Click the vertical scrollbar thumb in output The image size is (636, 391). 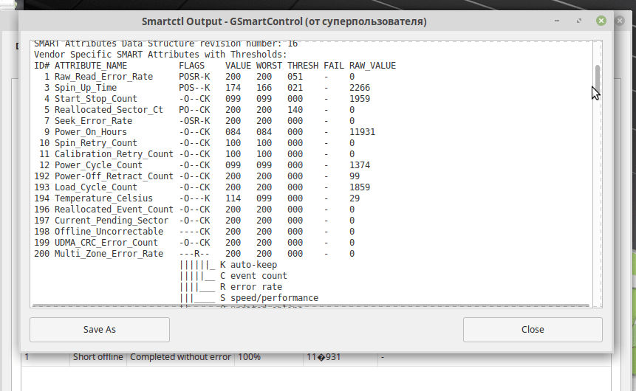(x=598, y=77)
